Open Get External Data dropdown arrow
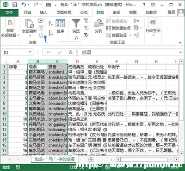Screen dimensions: 185x171 [18, 35]
